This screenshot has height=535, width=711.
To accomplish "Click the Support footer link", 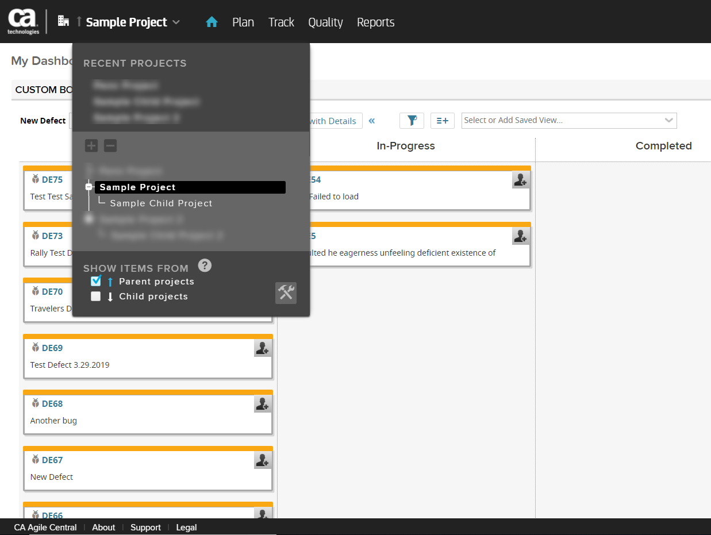I will (x=145, y=528).
